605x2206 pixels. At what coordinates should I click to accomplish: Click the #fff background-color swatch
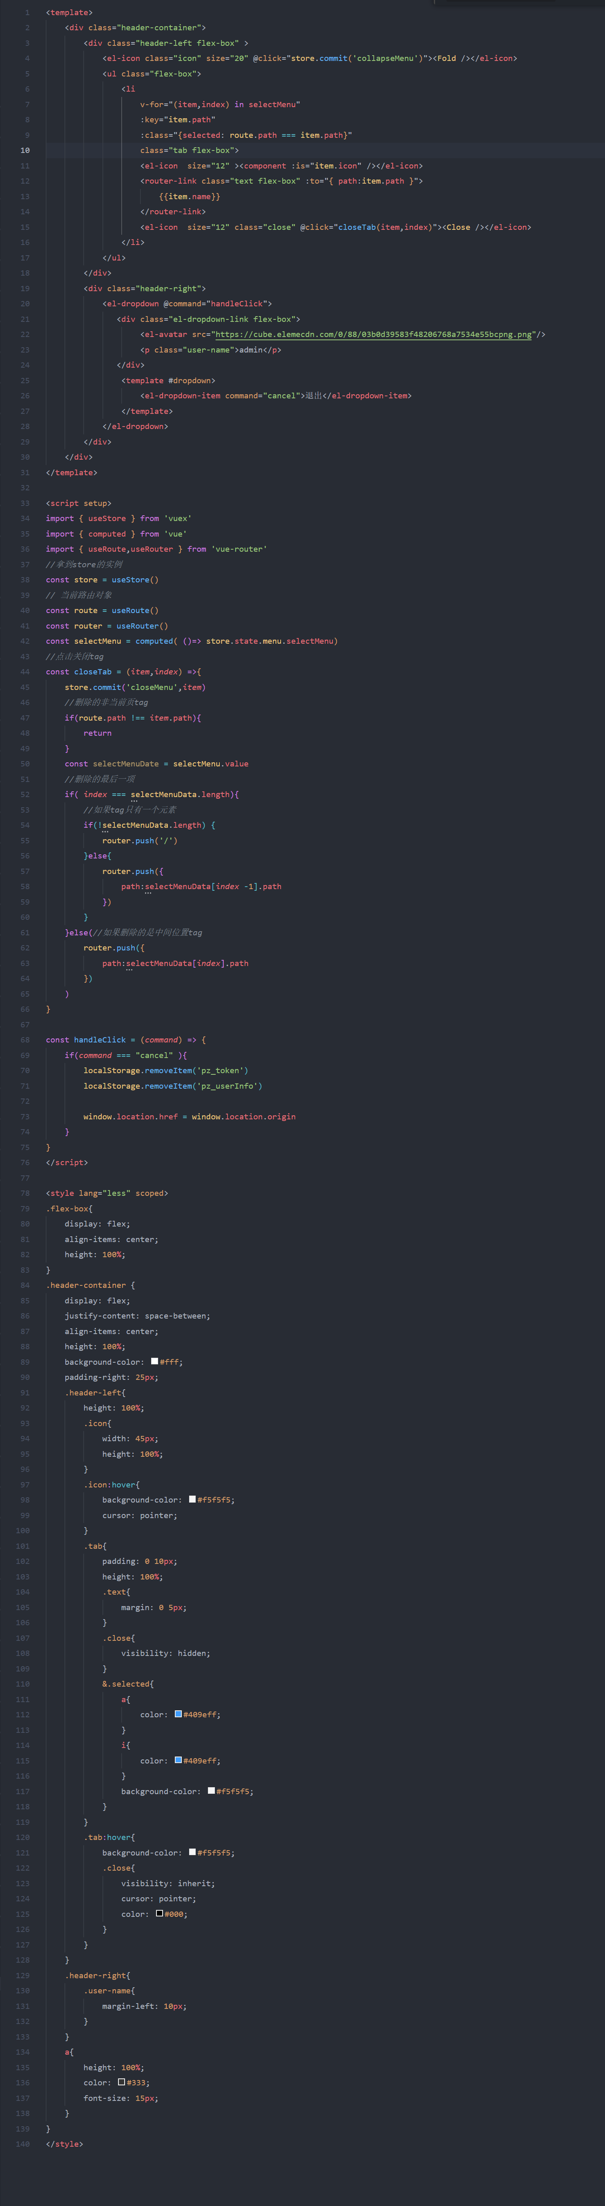pos(155,1361)
